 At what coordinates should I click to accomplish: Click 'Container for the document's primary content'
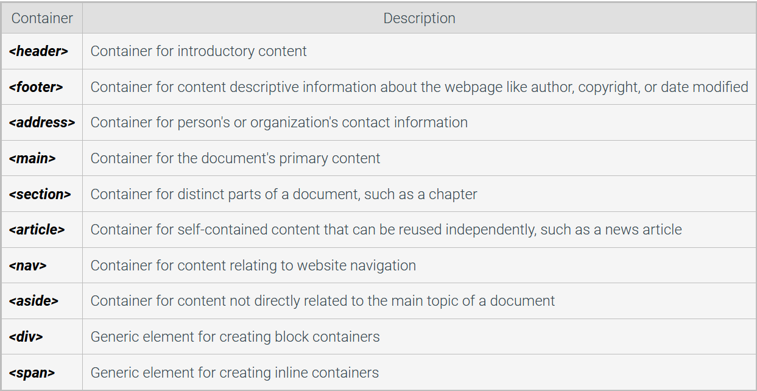(x=235, y=158)
